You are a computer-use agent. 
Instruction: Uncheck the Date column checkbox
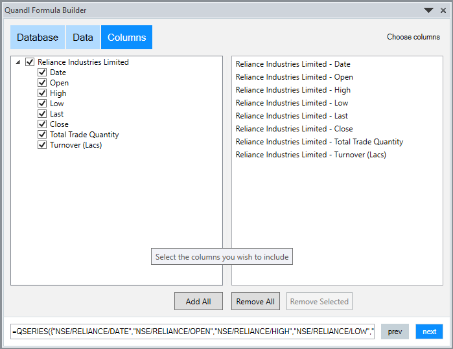[42, 72]
